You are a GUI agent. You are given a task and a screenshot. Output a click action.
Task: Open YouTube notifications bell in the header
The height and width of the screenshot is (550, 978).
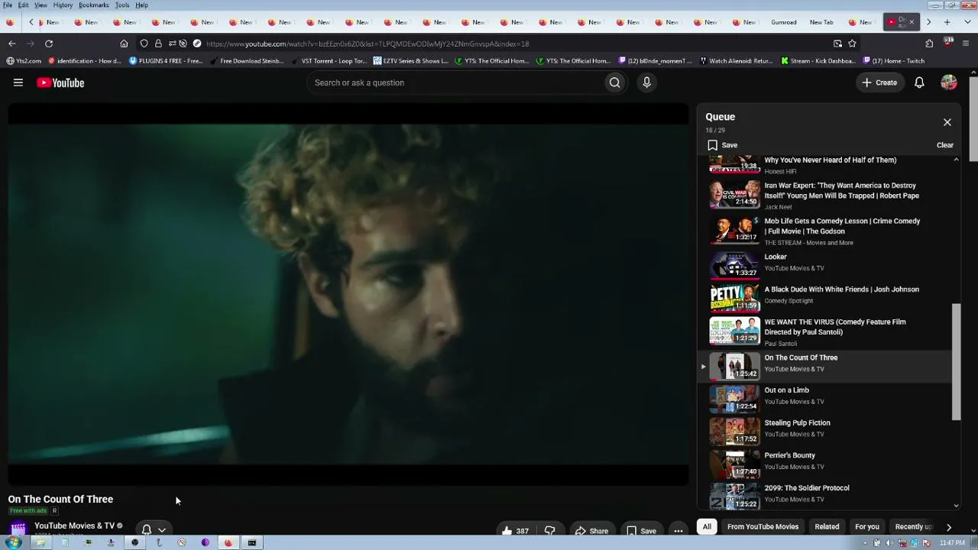(919, 82)
